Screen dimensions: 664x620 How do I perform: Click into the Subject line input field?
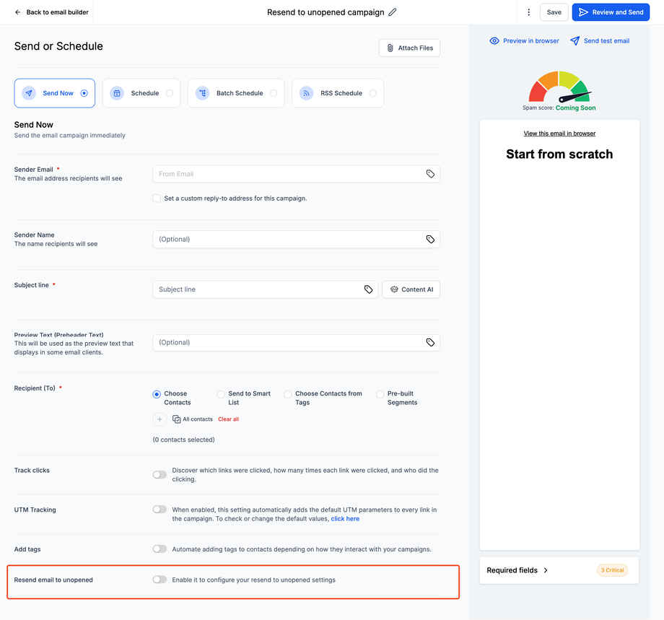tap(258, 289)
